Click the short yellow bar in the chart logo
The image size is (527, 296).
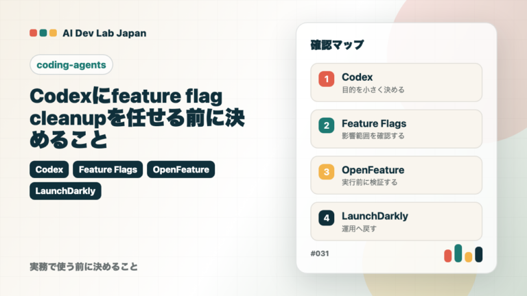[x=469, y=257]
